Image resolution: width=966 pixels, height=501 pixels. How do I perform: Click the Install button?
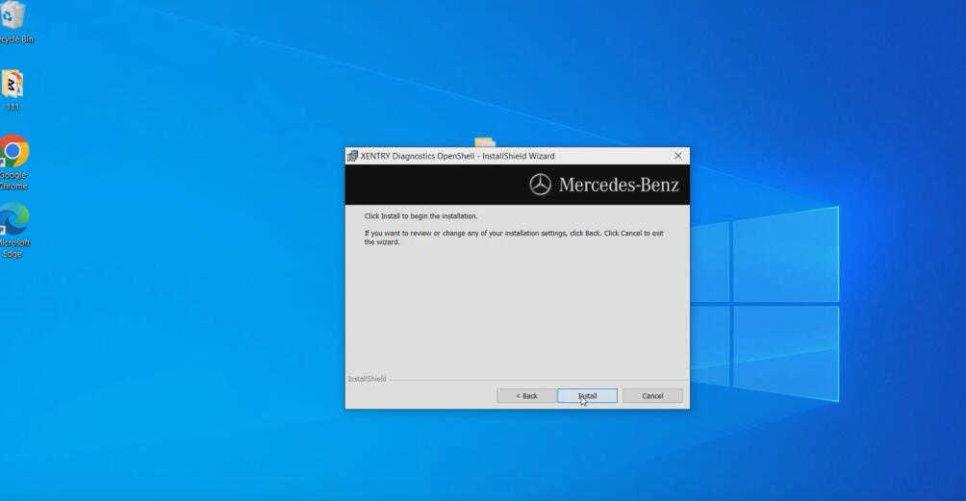point(587,396)
